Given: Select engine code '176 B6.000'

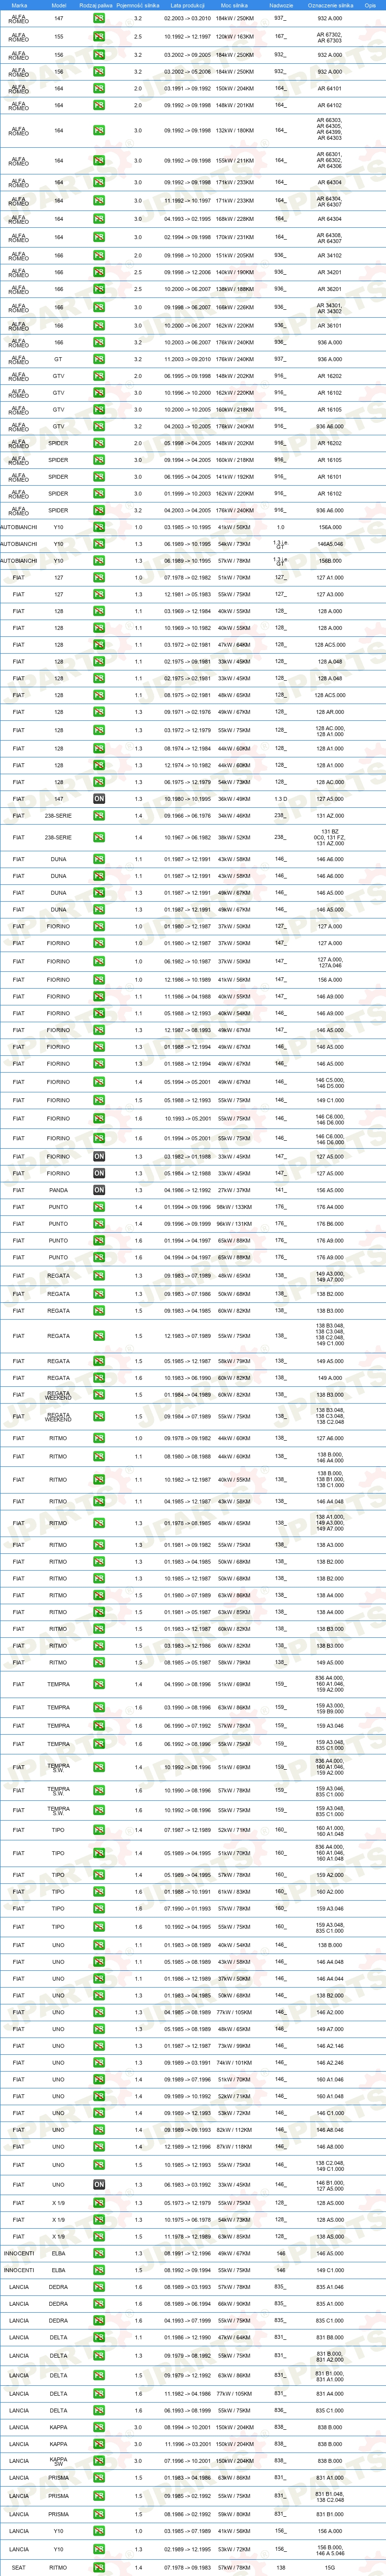Looking at the screenshot, I should (330, 1224).
